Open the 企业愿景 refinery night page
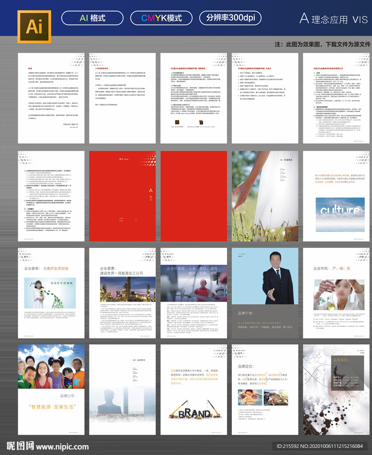The width and height of the screenshot is (372, 455). (x=122, y=293)
